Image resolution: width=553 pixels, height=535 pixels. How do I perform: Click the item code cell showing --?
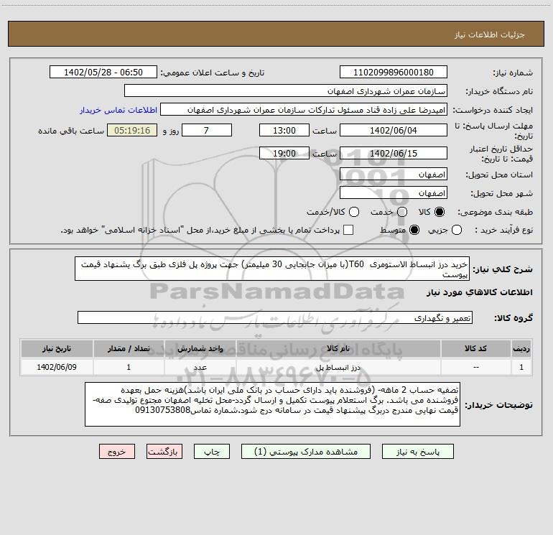pos(475,368)
